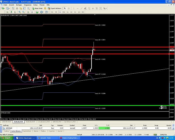The width and height of the screenshot is (175, 140).
Task: Open Triple A Trading Strat taskbar button
Action: [x=69, y=138]
